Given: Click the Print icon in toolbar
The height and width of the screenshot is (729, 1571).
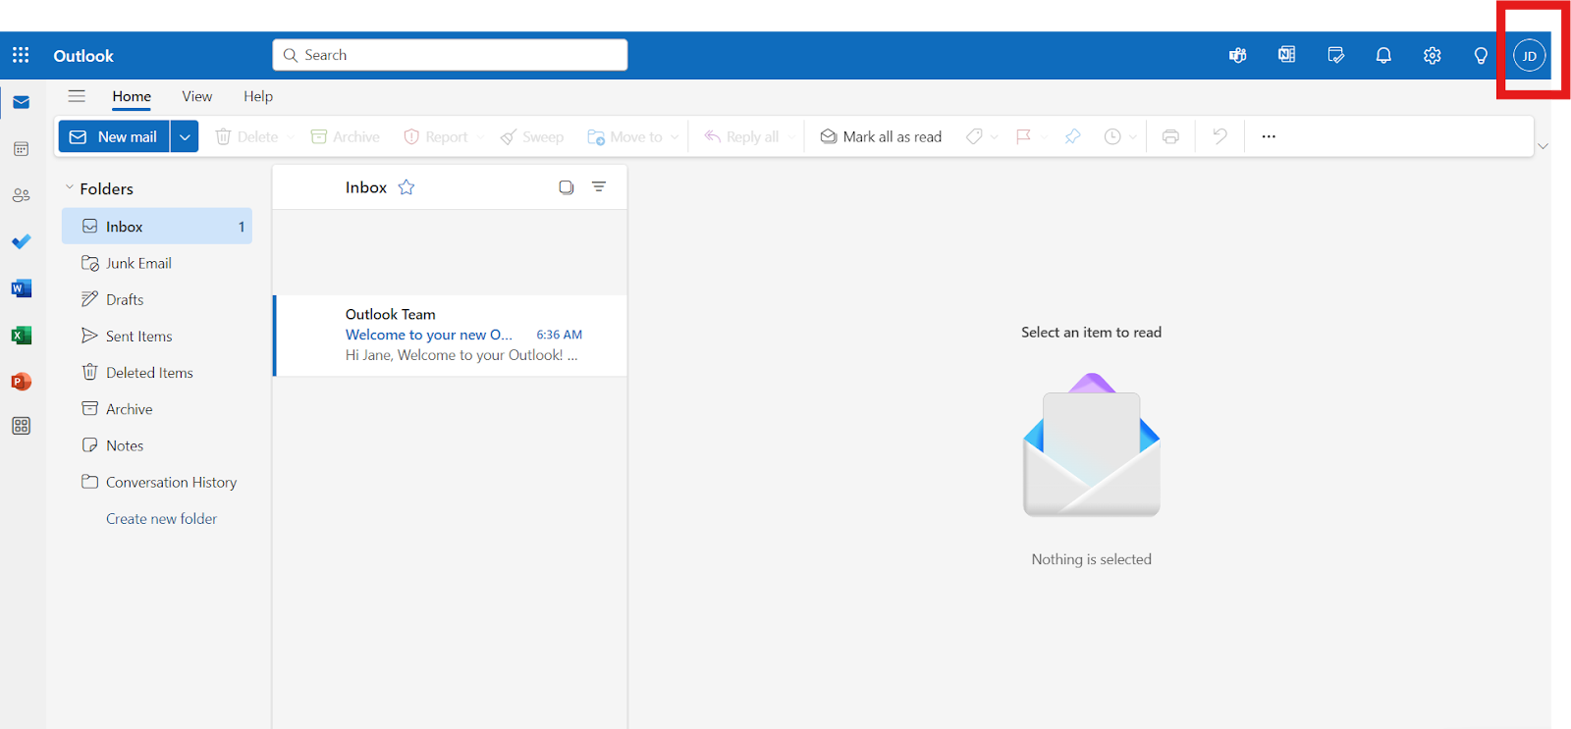Looking at the screenshot, I should 1170,136.
